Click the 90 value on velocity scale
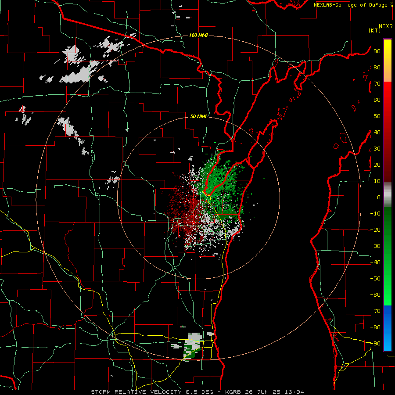Viewport: 395px width, 395px height. point(377,51)
